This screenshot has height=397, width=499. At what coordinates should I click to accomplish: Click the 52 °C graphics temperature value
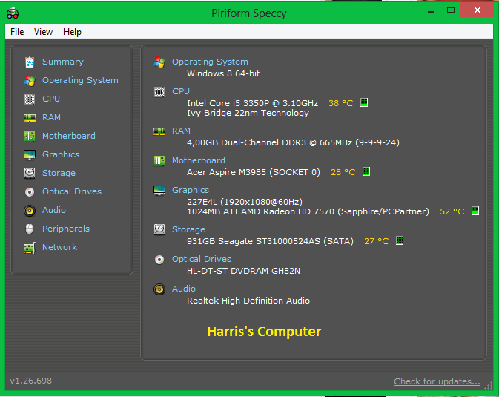click(452, 211)
